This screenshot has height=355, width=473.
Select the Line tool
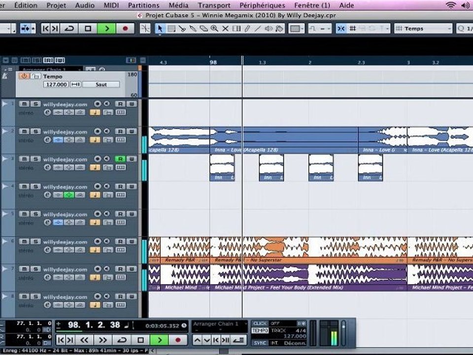(258, 29)
